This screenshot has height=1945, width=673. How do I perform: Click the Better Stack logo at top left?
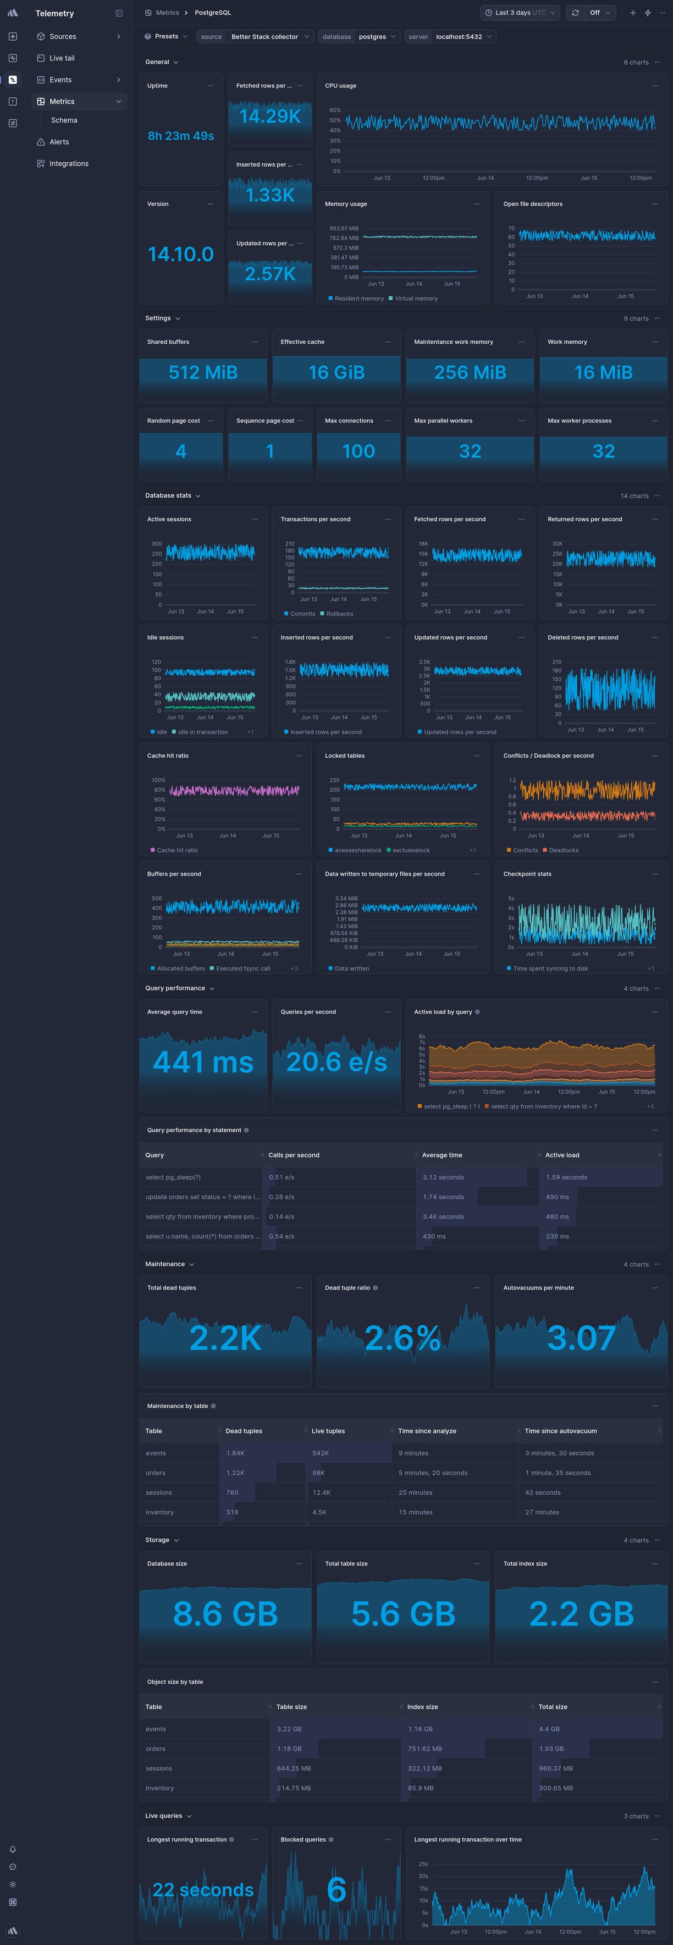pyautogui.click(x=13, y=13)
